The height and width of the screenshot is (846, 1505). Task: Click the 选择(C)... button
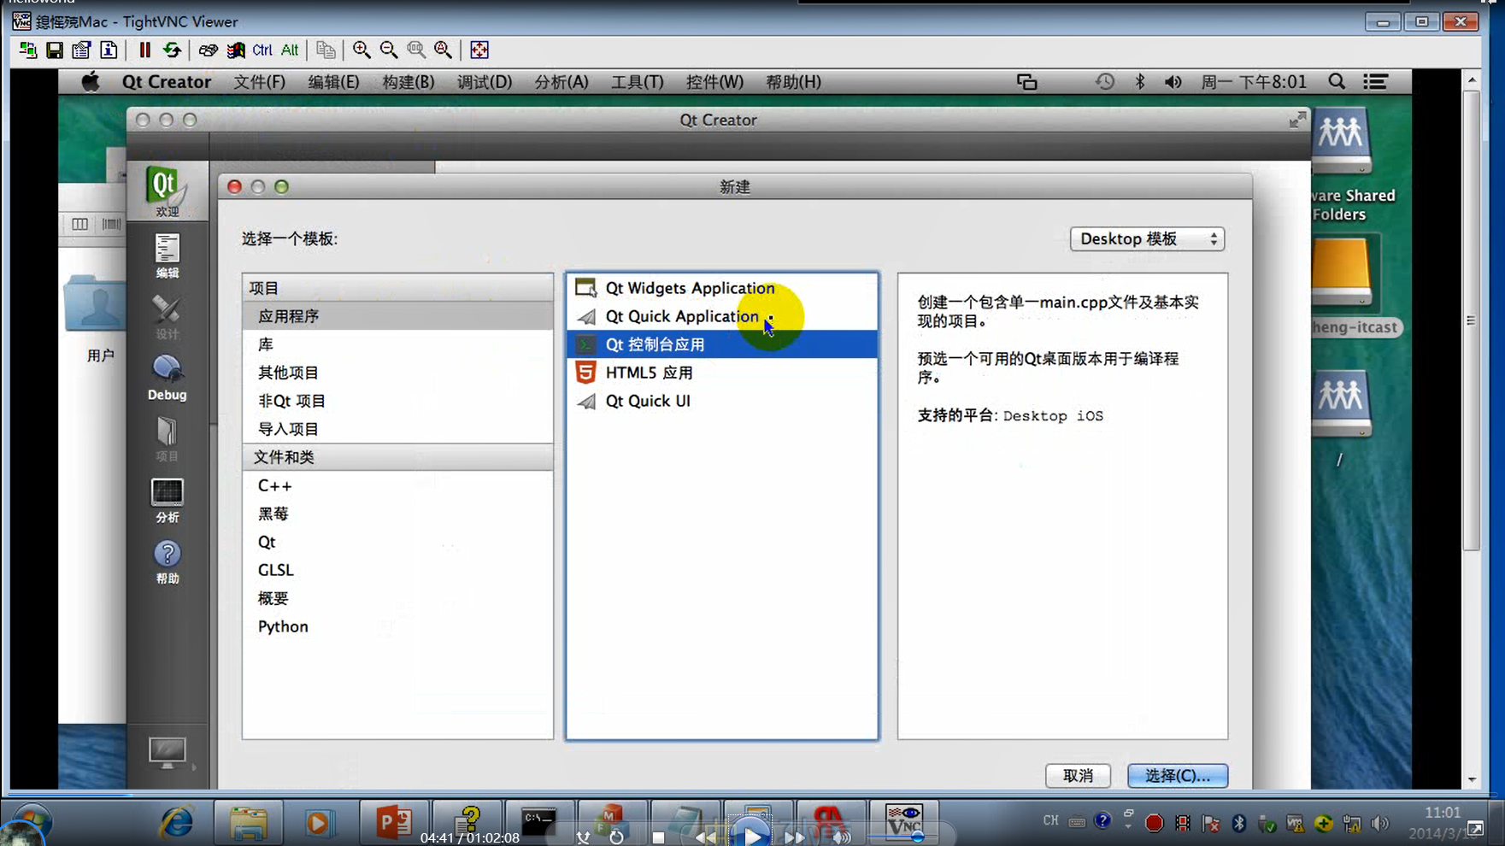[1178, 776]
